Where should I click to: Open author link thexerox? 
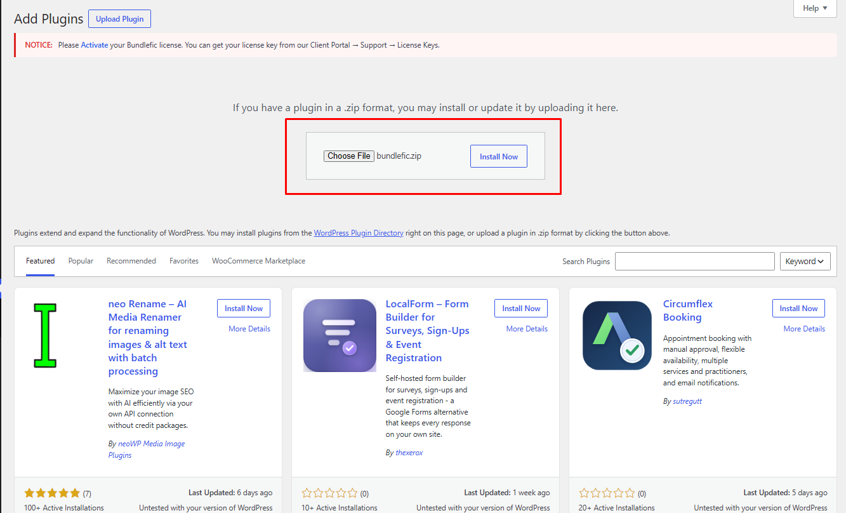tap(409, 453)
